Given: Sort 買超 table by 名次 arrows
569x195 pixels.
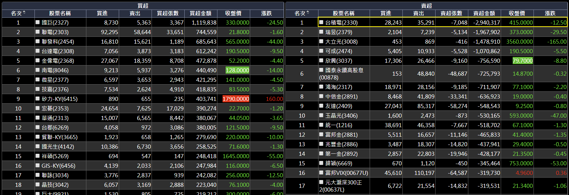Looking at the screenshot, I should tap(24, 13).
